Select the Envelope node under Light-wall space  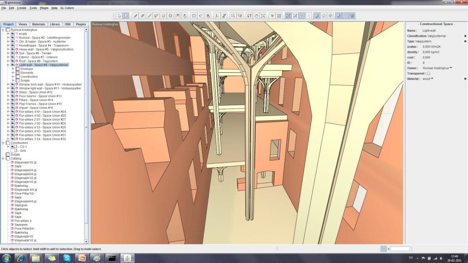coord(27,69)
